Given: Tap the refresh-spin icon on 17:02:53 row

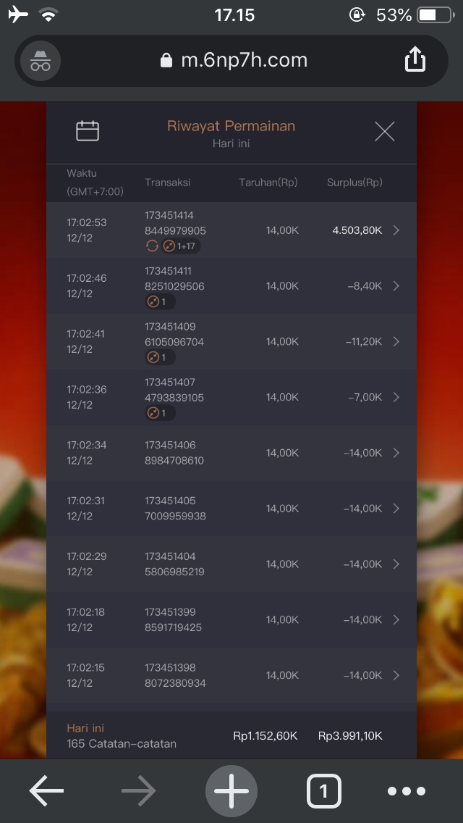Looking at the screenshot, I should pyautogui.click(x=152, y=246).
